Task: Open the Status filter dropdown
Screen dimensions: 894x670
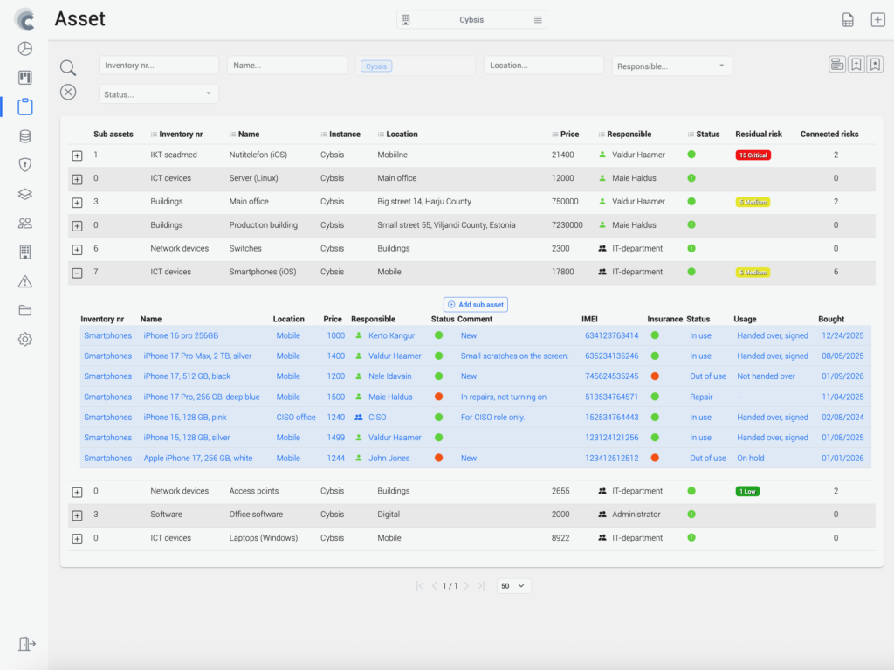Action: pyautogui.click(x=158, y=93)
